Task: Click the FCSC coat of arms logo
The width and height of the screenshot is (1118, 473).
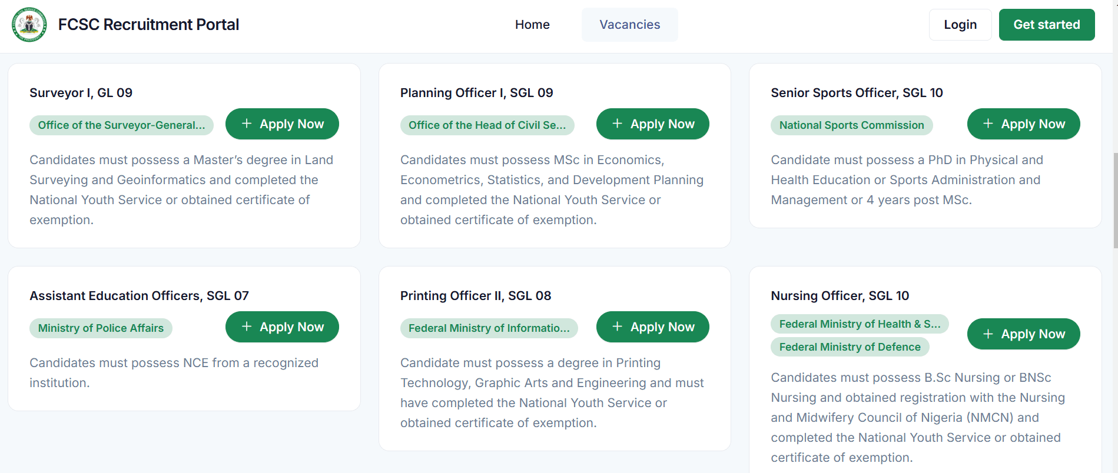Action: 29,25
